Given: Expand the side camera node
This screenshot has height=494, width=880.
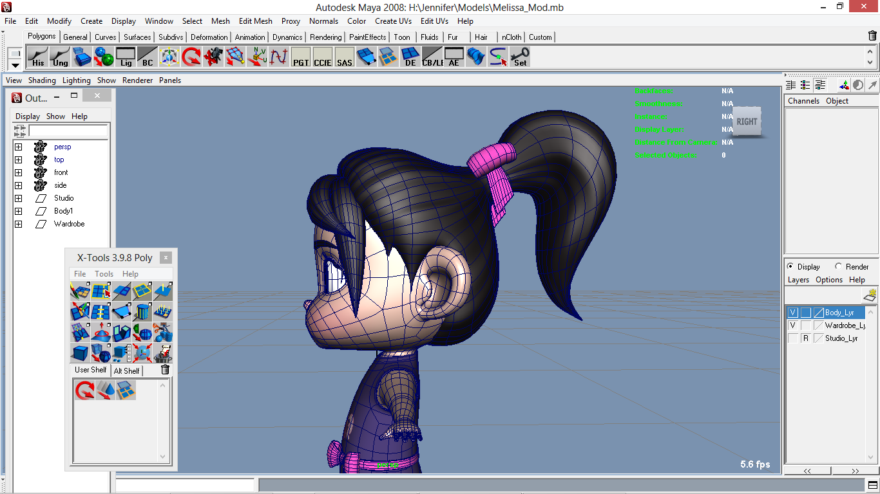Looking at the screenshot, I should pos(18,185).
